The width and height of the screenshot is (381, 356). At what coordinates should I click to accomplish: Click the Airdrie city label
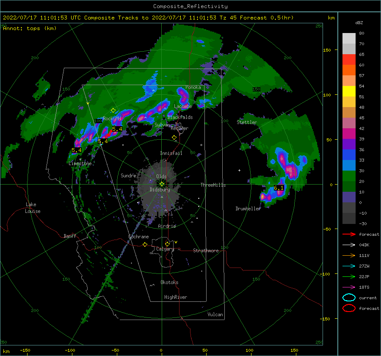(x=167, y=226)
